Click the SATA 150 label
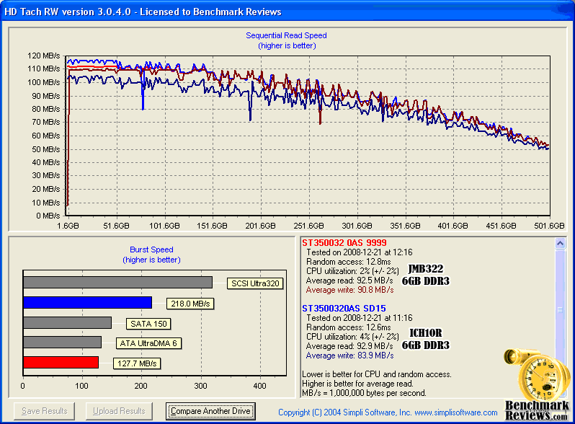 (x=148, y=324)
